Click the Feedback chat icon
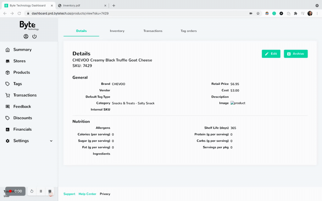This screenshot has height=201, width=322. click(x=8, y=107)
